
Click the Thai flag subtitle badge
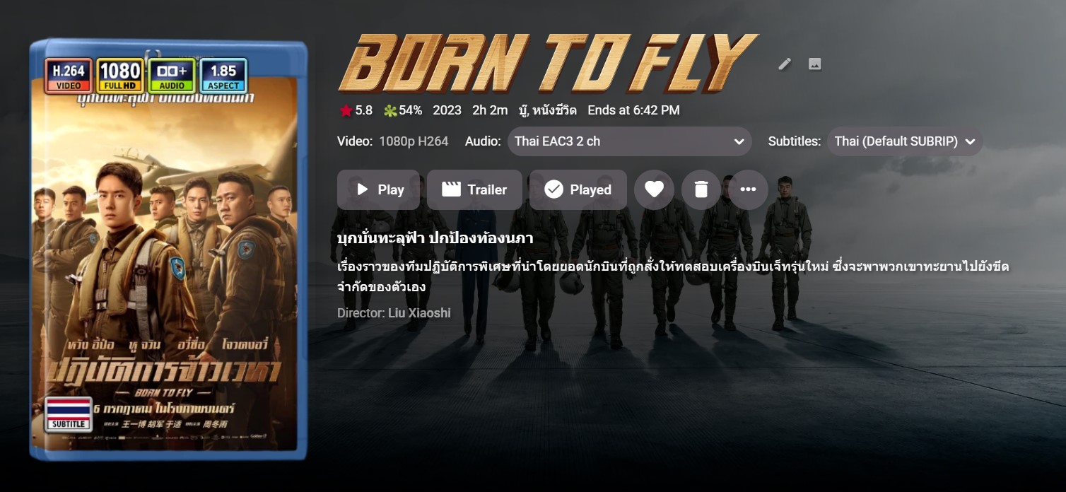69,414
